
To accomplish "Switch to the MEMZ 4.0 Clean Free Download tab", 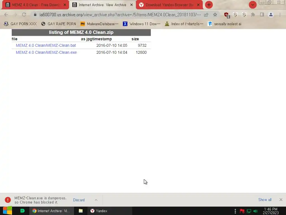I will point(35,5).
